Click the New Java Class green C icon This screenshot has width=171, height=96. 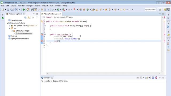tap(88, 10)
